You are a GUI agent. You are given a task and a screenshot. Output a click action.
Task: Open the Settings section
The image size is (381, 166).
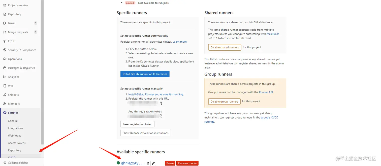13,113
